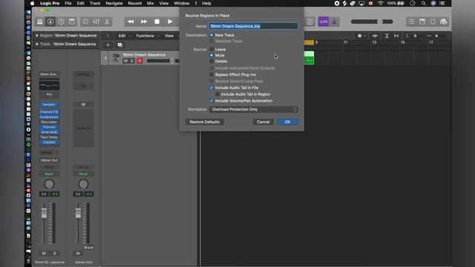Click the Bnce button on Stereo Out strip

click(x=88, y=247)
